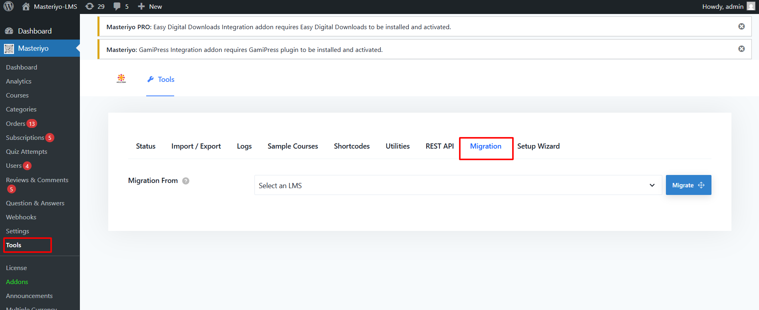Screen dimensions: 759x310
Task: Open Settings in the sidebar
Action: [18, 231]
